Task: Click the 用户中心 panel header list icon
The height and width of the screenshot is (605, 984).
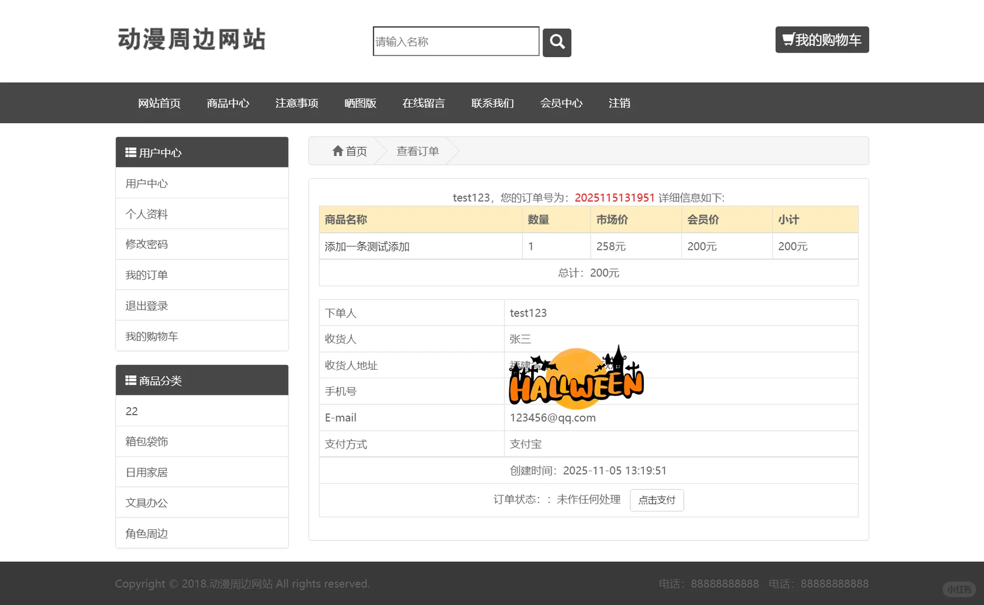Action: point(131,152)
